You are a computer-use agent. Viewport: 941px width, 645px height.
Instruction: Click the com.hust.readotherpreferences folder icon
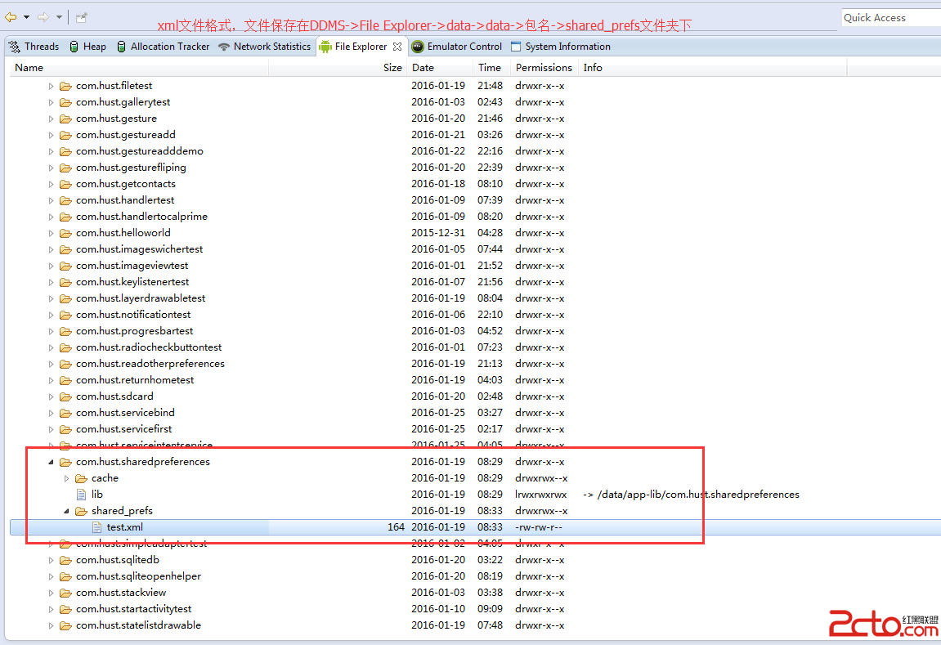65,364
